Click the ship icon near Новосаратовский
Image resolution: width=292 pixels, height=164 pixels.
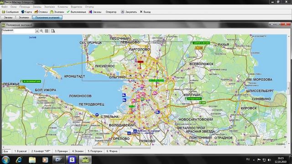pyautogui.click(x=158, y=112)
